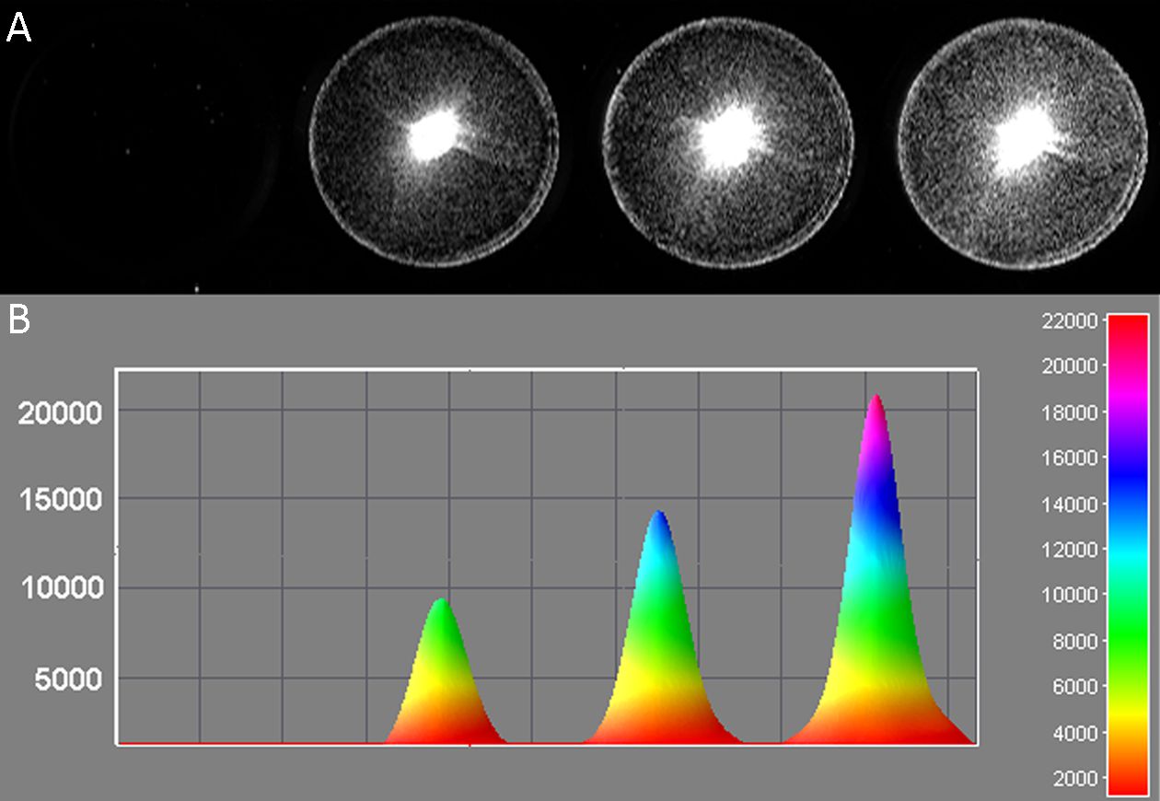Click the smallest green-topped peak in the plot

pos(443,670)
